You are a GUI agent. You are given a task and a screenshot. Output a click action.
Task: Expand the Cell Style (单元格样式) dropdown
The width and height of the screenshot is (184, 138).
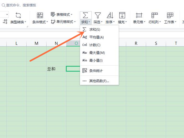point(64,22)
